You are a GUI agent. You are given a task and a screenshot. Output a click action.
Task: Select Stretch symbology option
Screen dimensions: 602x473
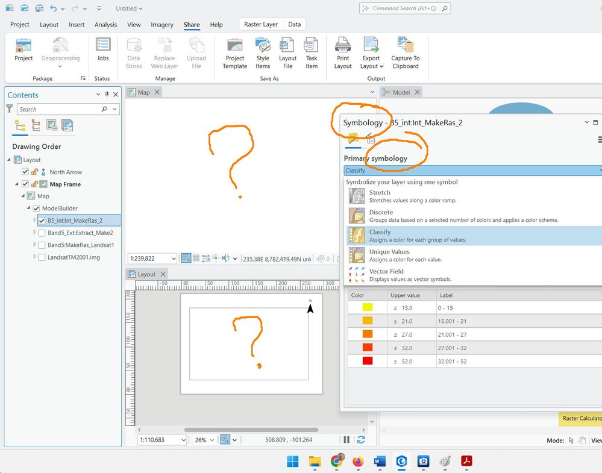[x=474, y=196]
